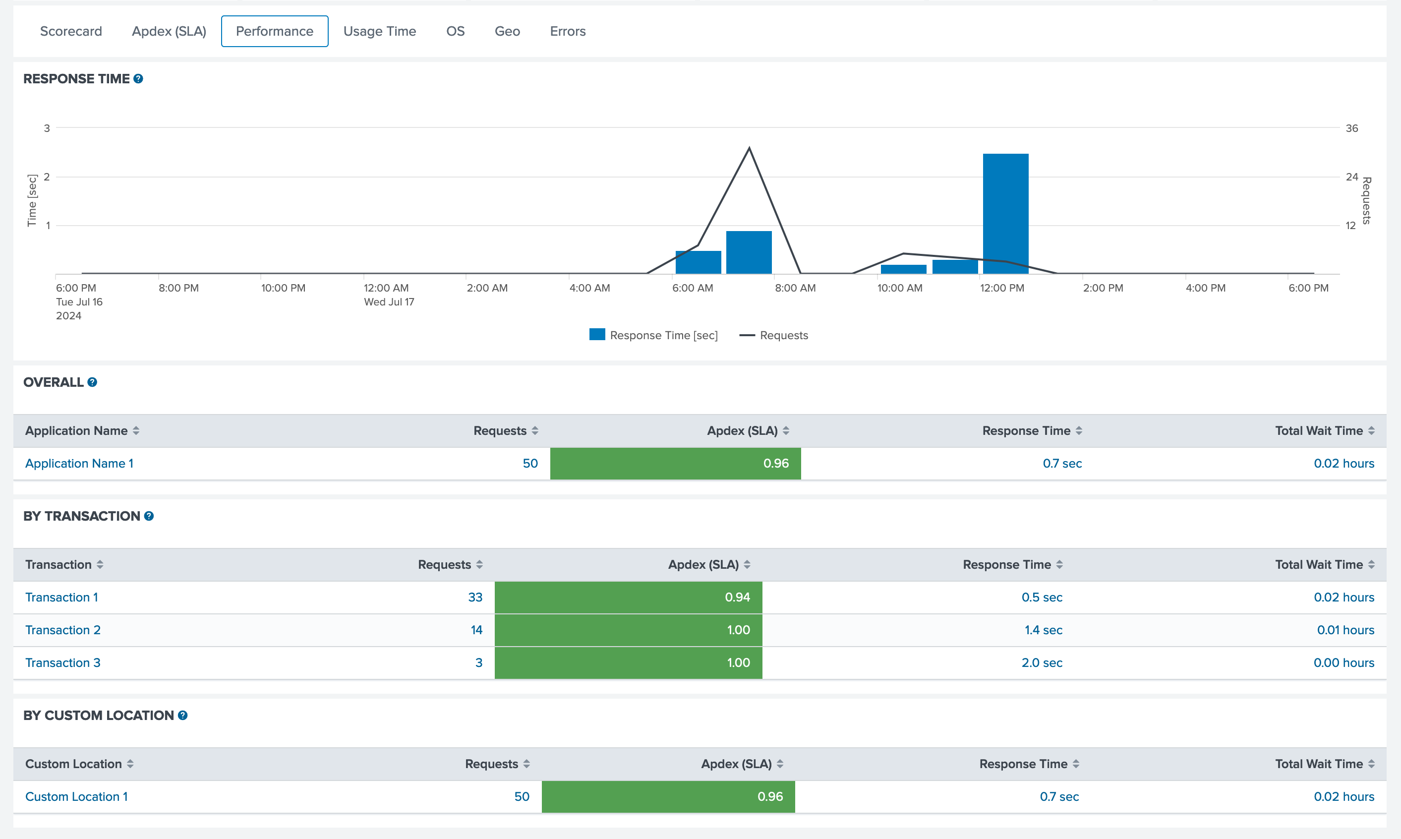Open By Custom Location help icon
Screen dimensions: 1401x839
(182, 716)
